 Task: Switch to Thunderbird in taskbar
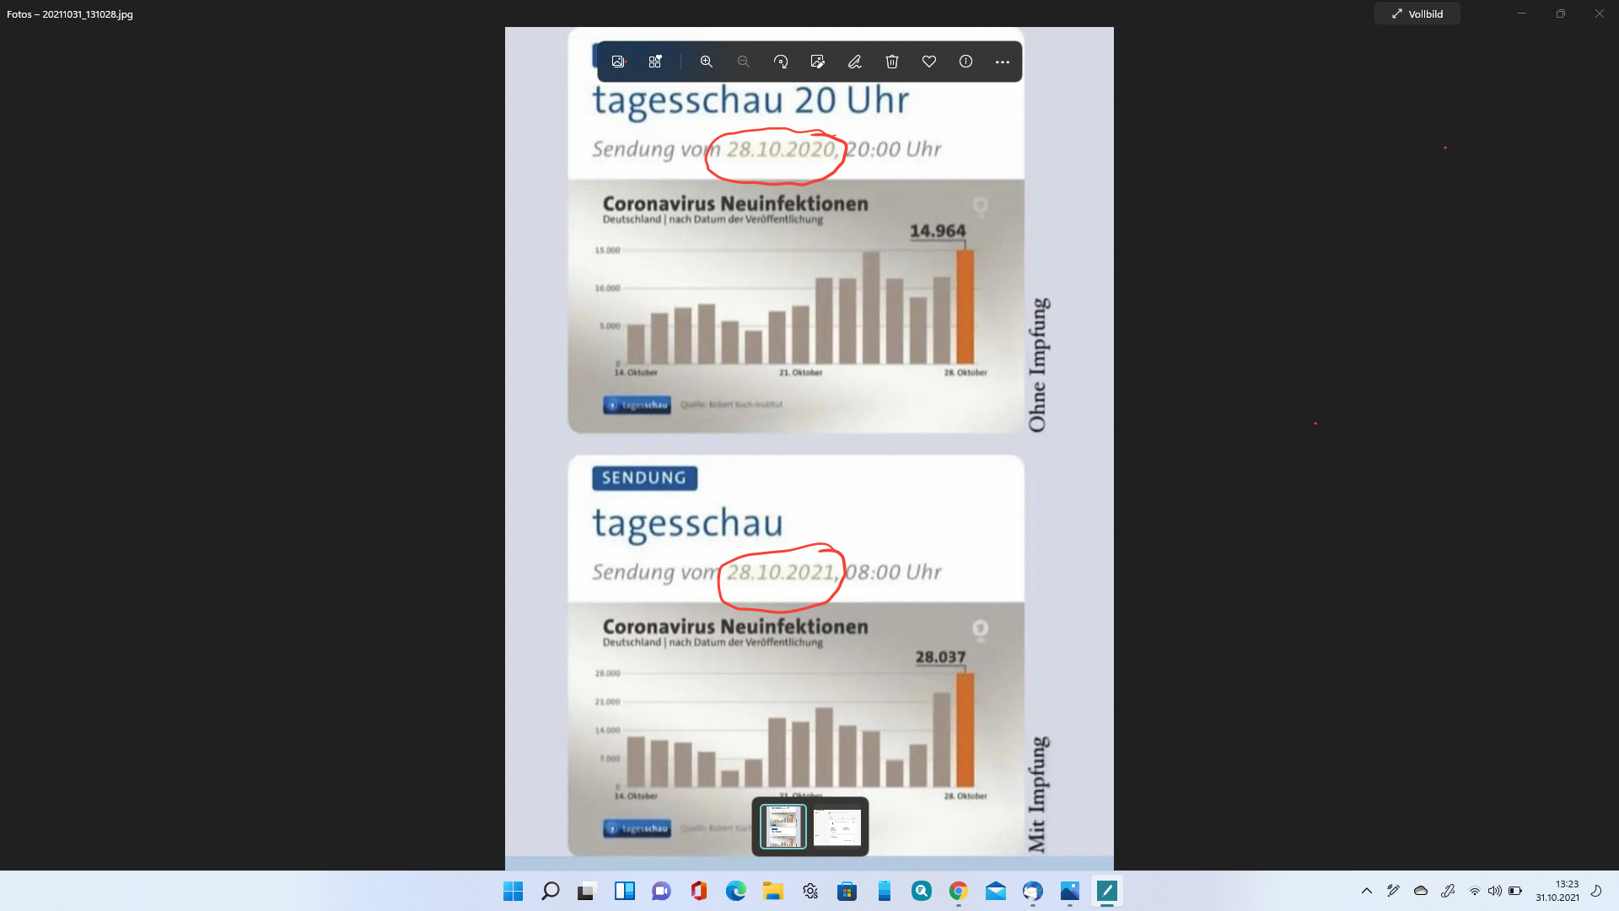pos(1033,891)
